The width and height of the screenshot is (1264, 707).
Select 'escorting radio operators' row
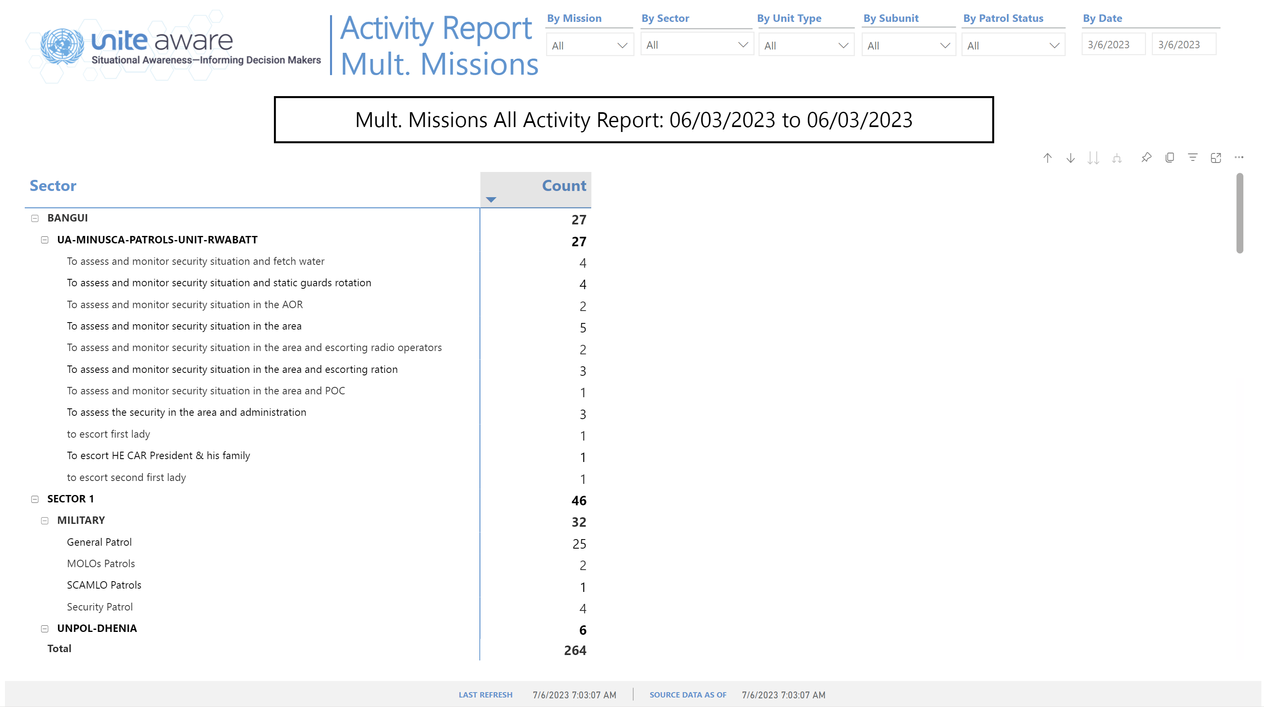(x=308, y=348)
